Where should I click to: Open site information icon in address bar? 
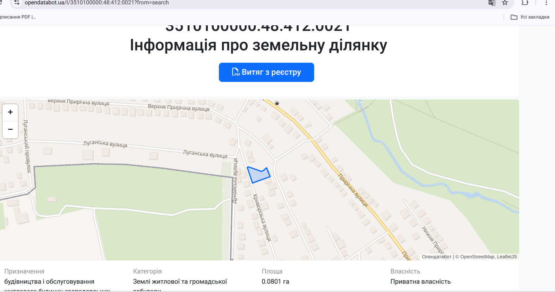point(17,3)
